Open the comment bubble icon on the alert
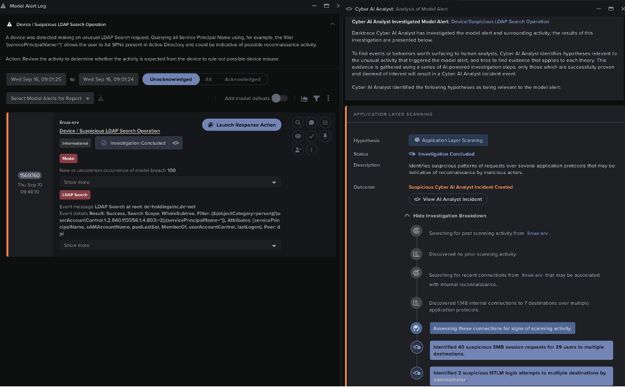The height and width of the screenshot is (387, 625). tap(311, 123)
